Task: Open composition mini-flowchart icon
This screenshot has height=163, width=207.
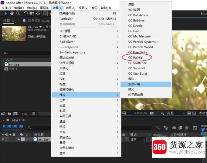Action: pyautogui.click(x=158, y=128)
